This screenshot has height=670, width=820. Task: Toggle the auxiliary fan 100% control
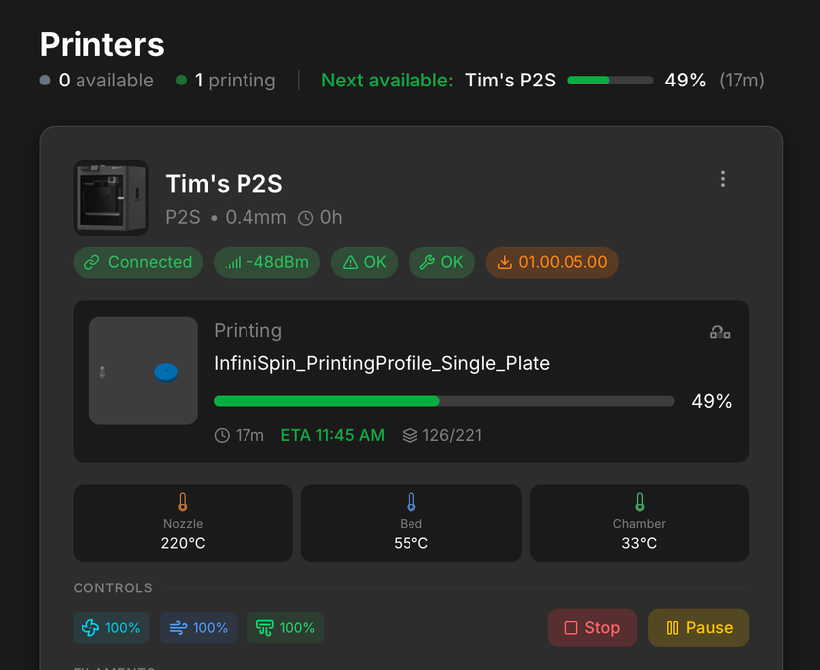coord(198,628)
